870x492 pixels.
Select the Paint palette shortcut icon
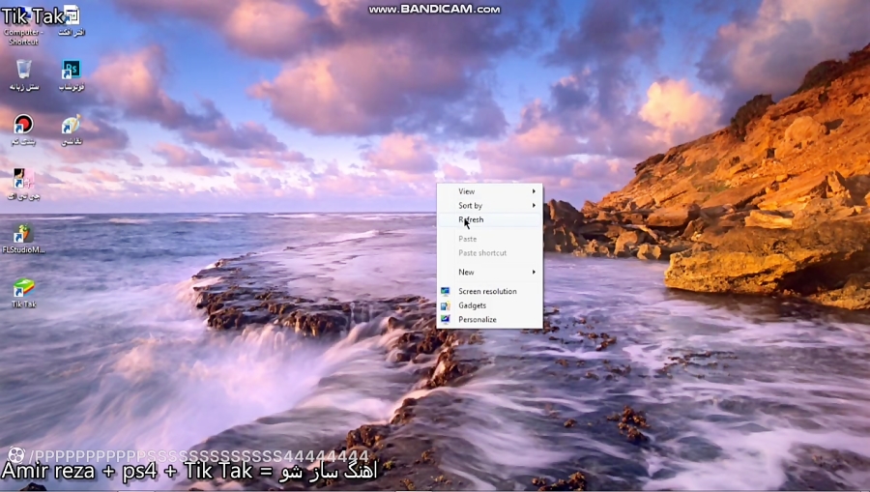coord(71,125)
